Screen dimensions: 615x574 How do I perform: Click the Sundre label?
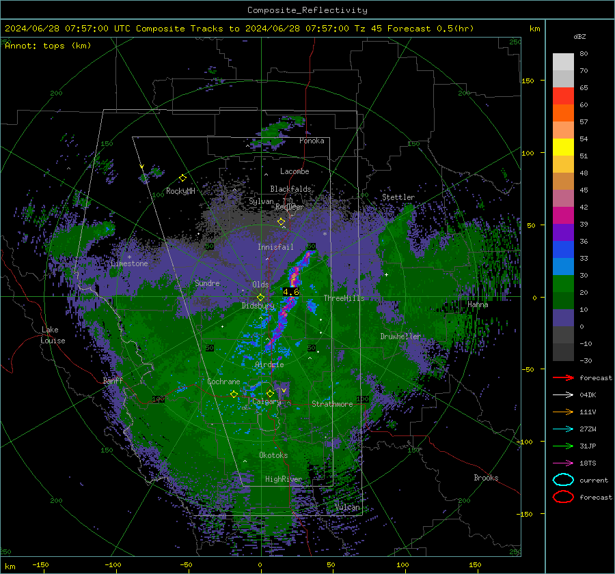[207, 283]
